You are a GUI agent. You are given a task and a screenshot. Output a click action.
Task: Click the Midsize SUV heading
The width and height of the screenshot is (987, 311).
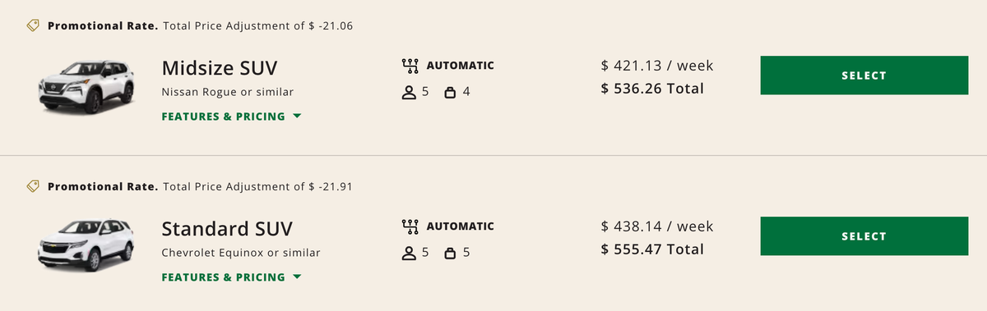point(220,67)
